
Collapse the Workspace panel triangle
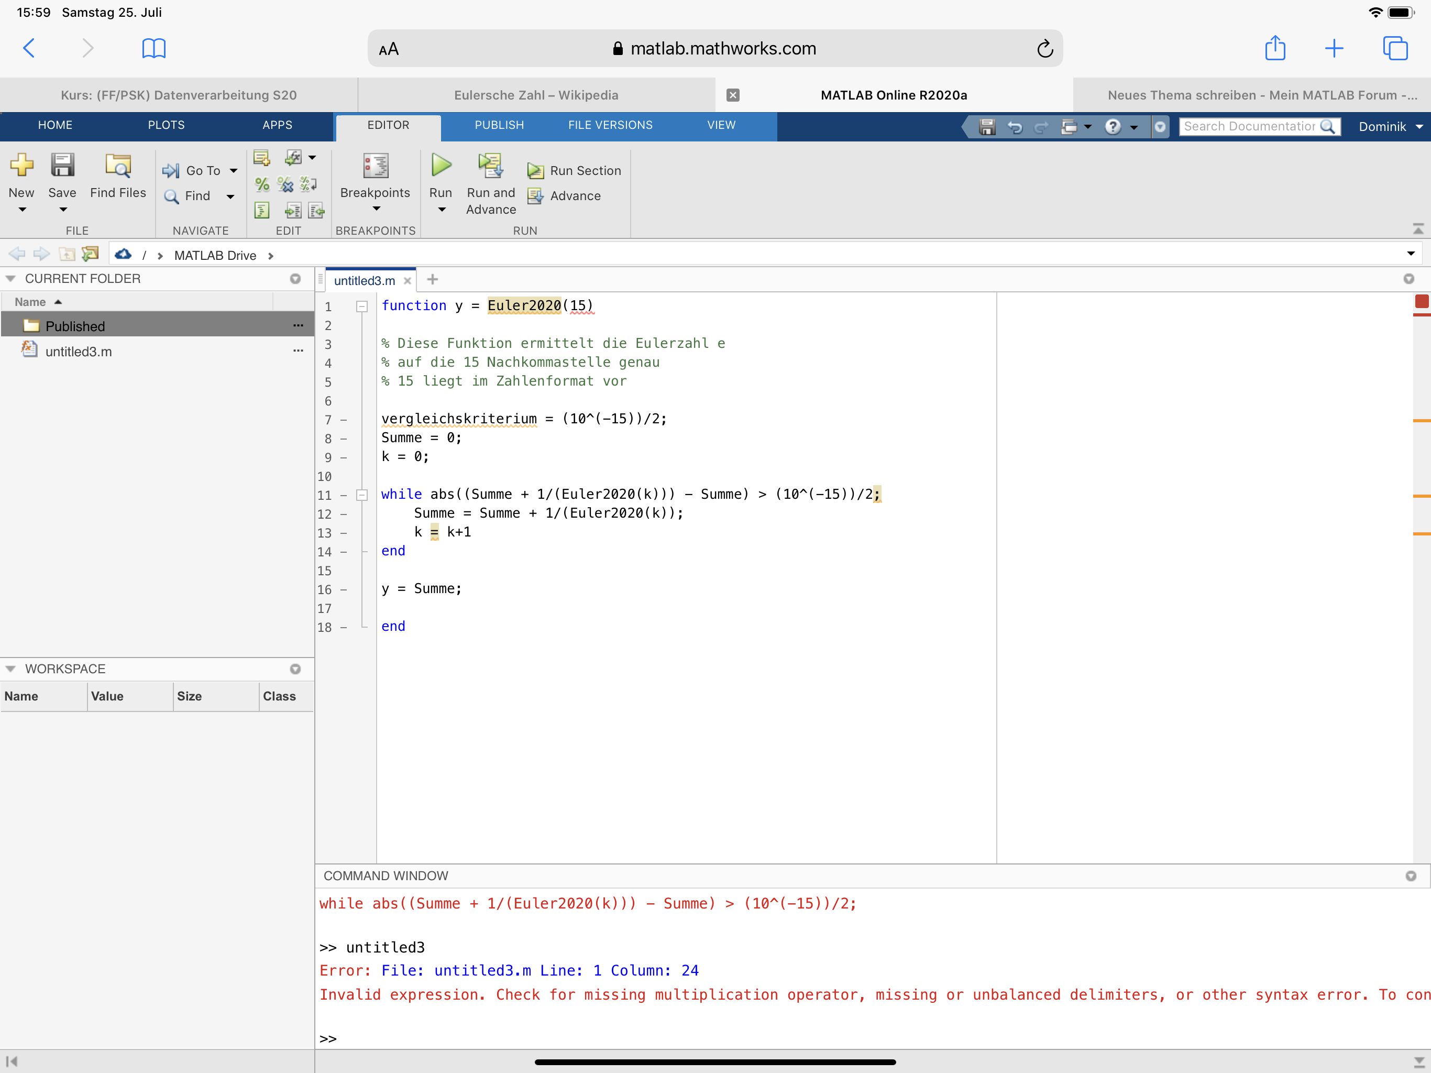(x=11, y=669)
